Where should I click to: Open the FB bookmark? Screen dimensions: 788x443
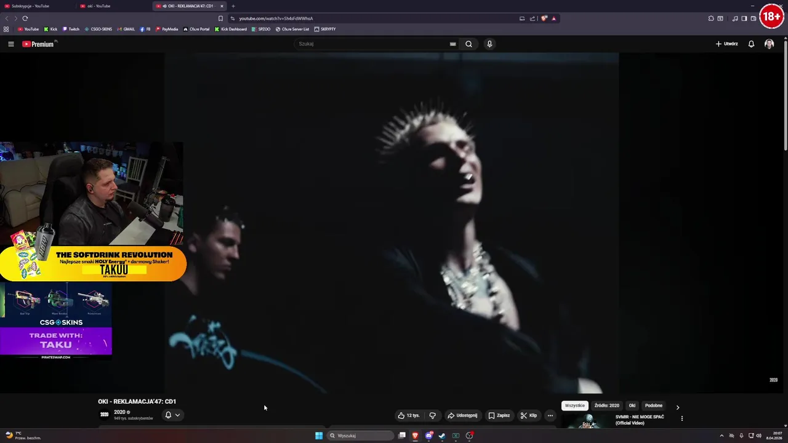point(145,29)
